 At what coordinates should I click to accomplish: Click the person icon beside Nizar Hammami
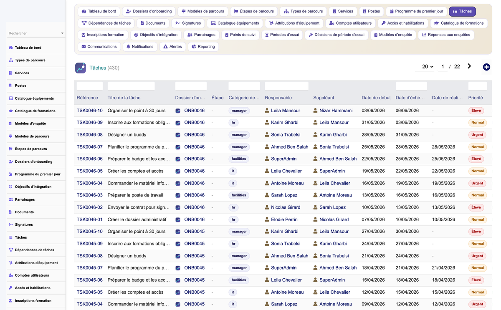click(x=316, y=111)
